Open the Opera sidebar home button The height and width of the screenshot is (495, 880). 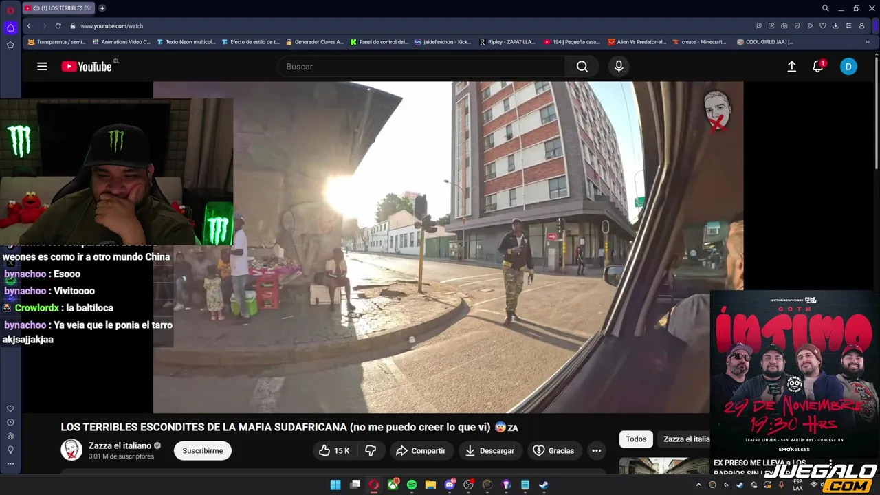click(x=10, y=28)
